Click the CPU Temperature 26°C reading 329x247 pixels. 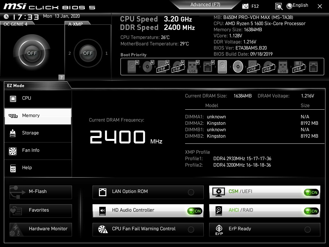(145, 37)
